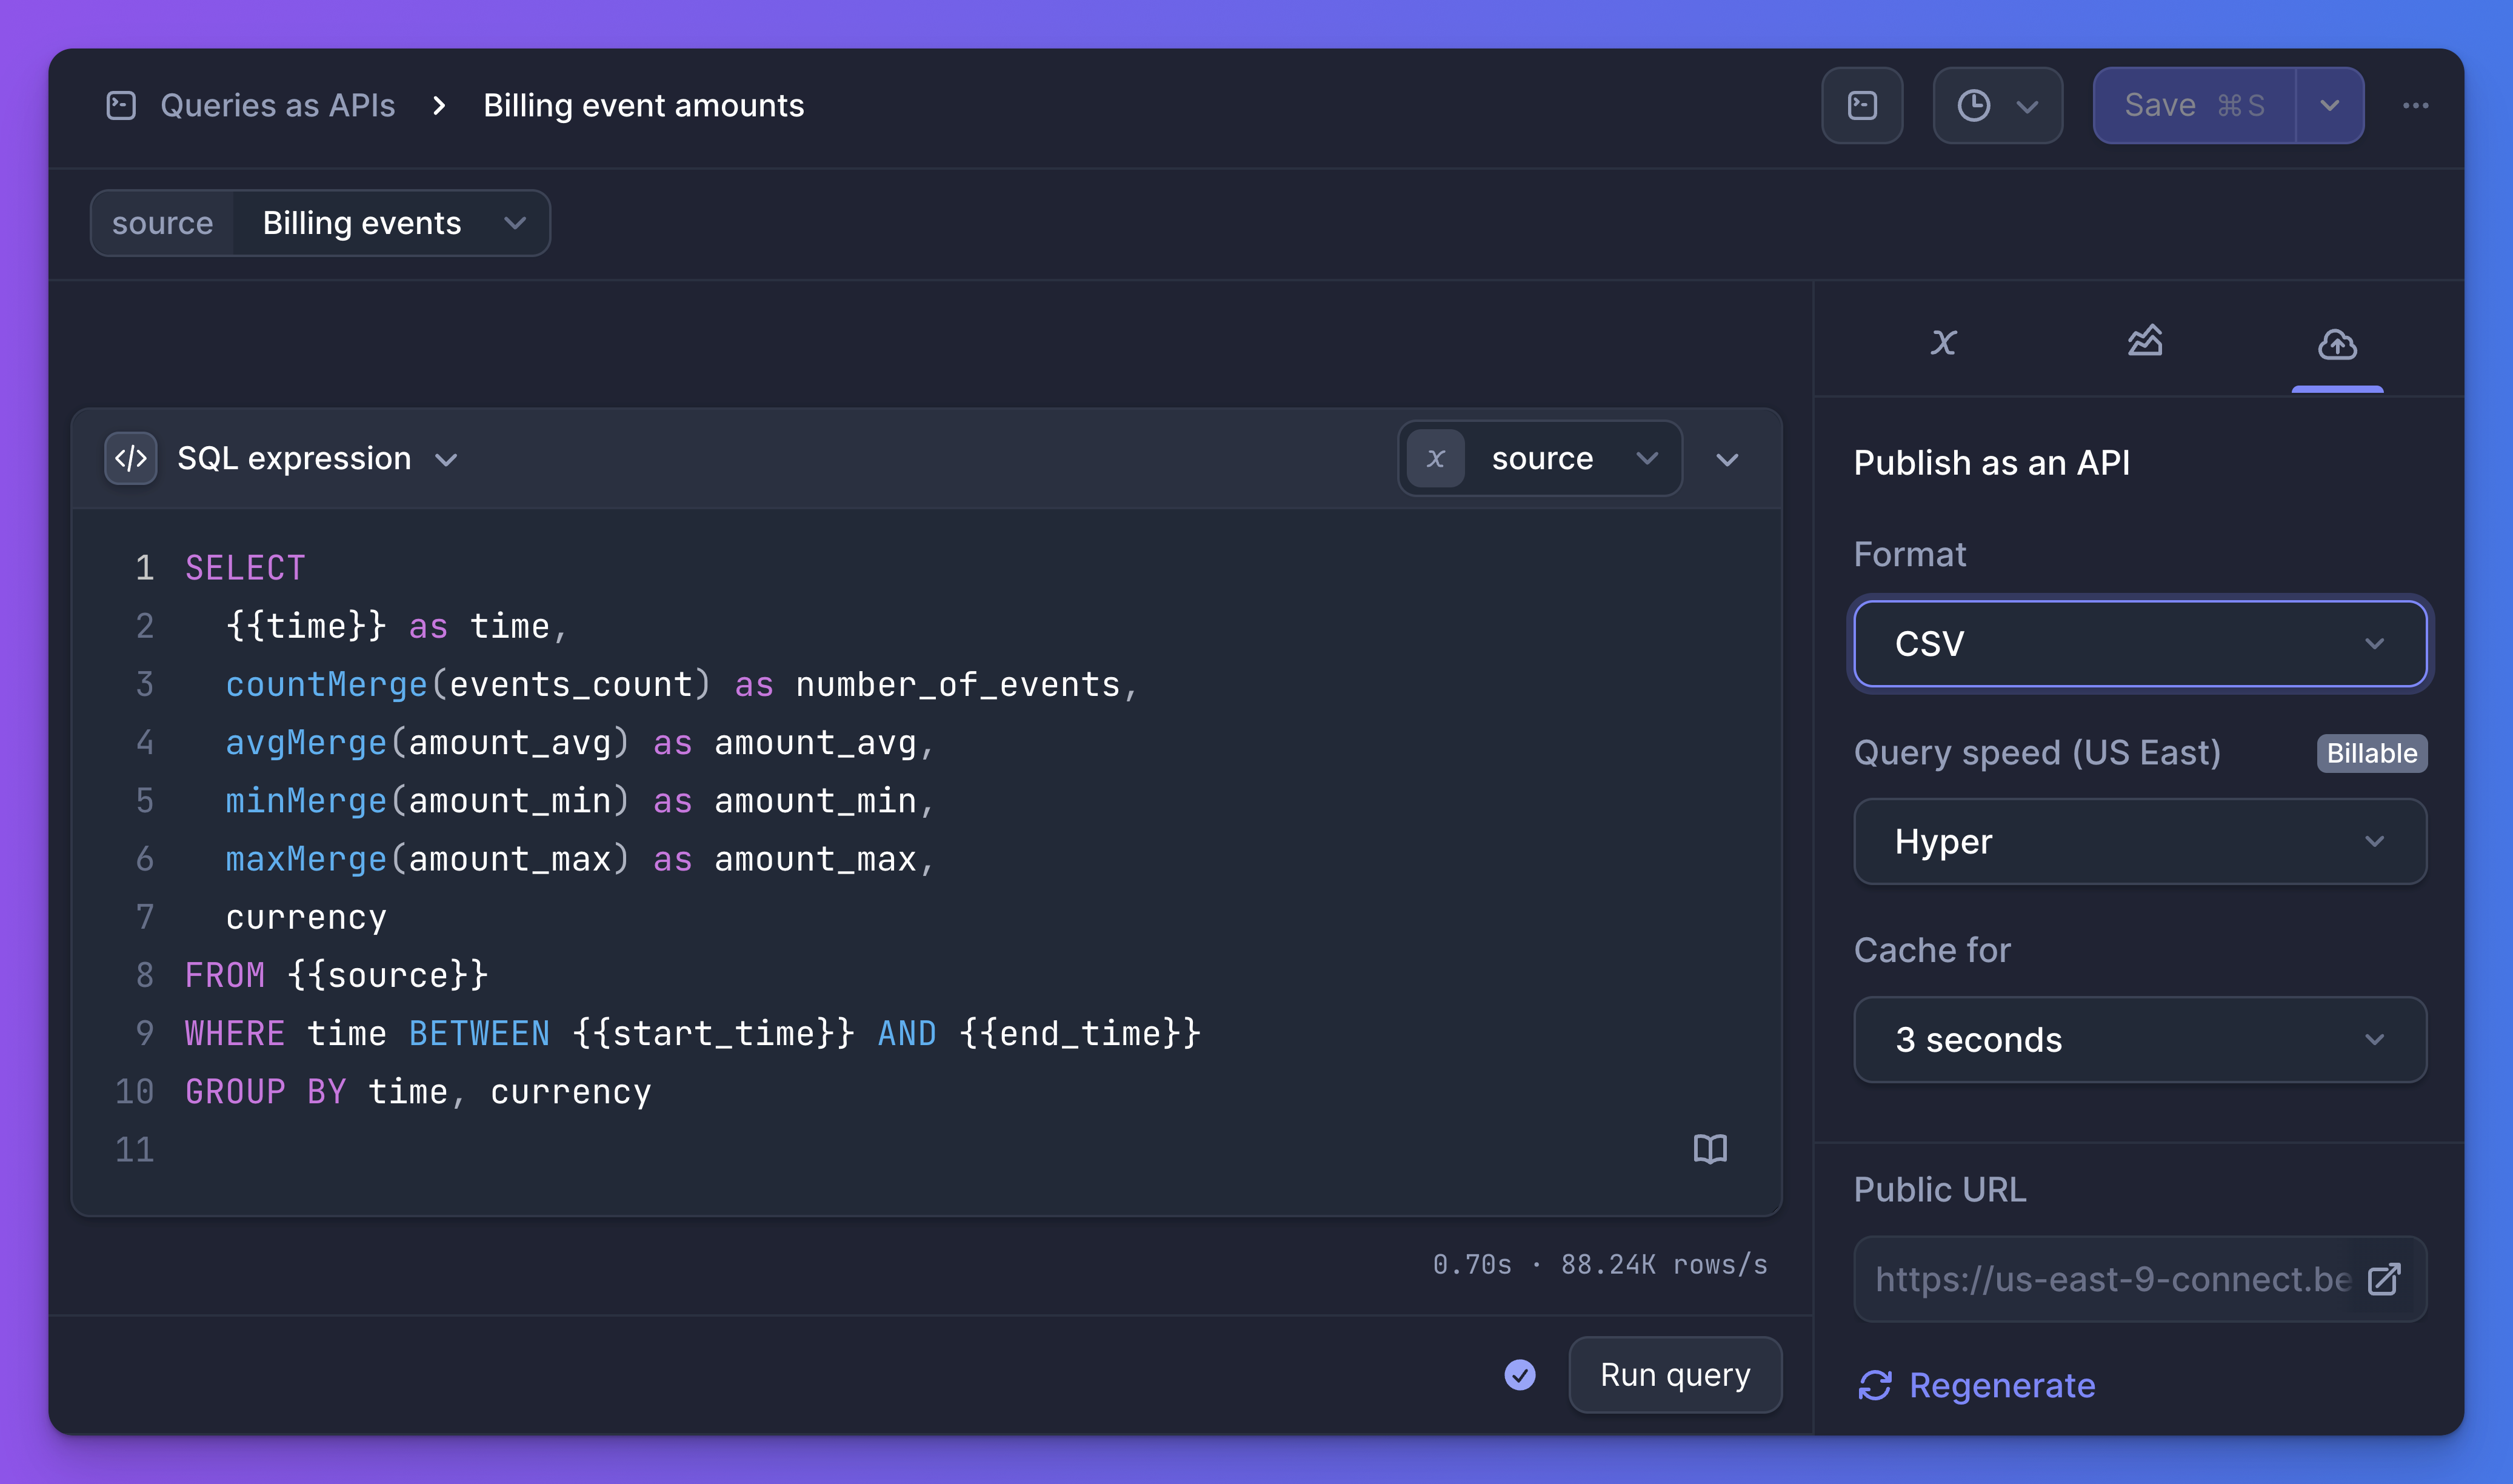Click the variable x icon beside source
Image resolution: width=2513 pixels, height=1484 pixels.
click(x=1435, y=459)
